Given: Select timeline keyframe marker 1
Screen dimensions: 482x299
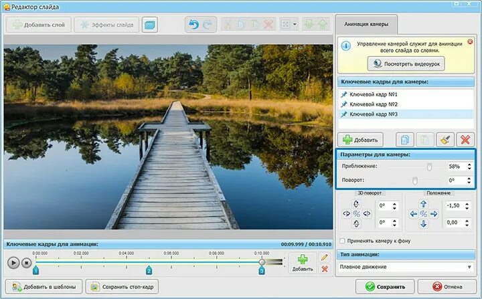Looking at the screenshot, I should coord(35,270).
